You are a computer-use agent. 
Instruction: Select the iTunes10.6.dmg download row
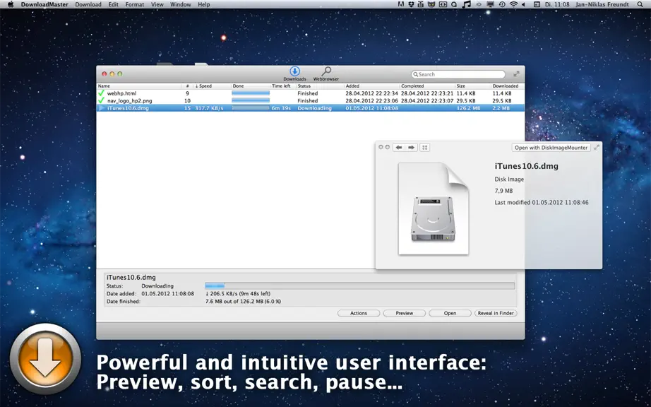311,108
